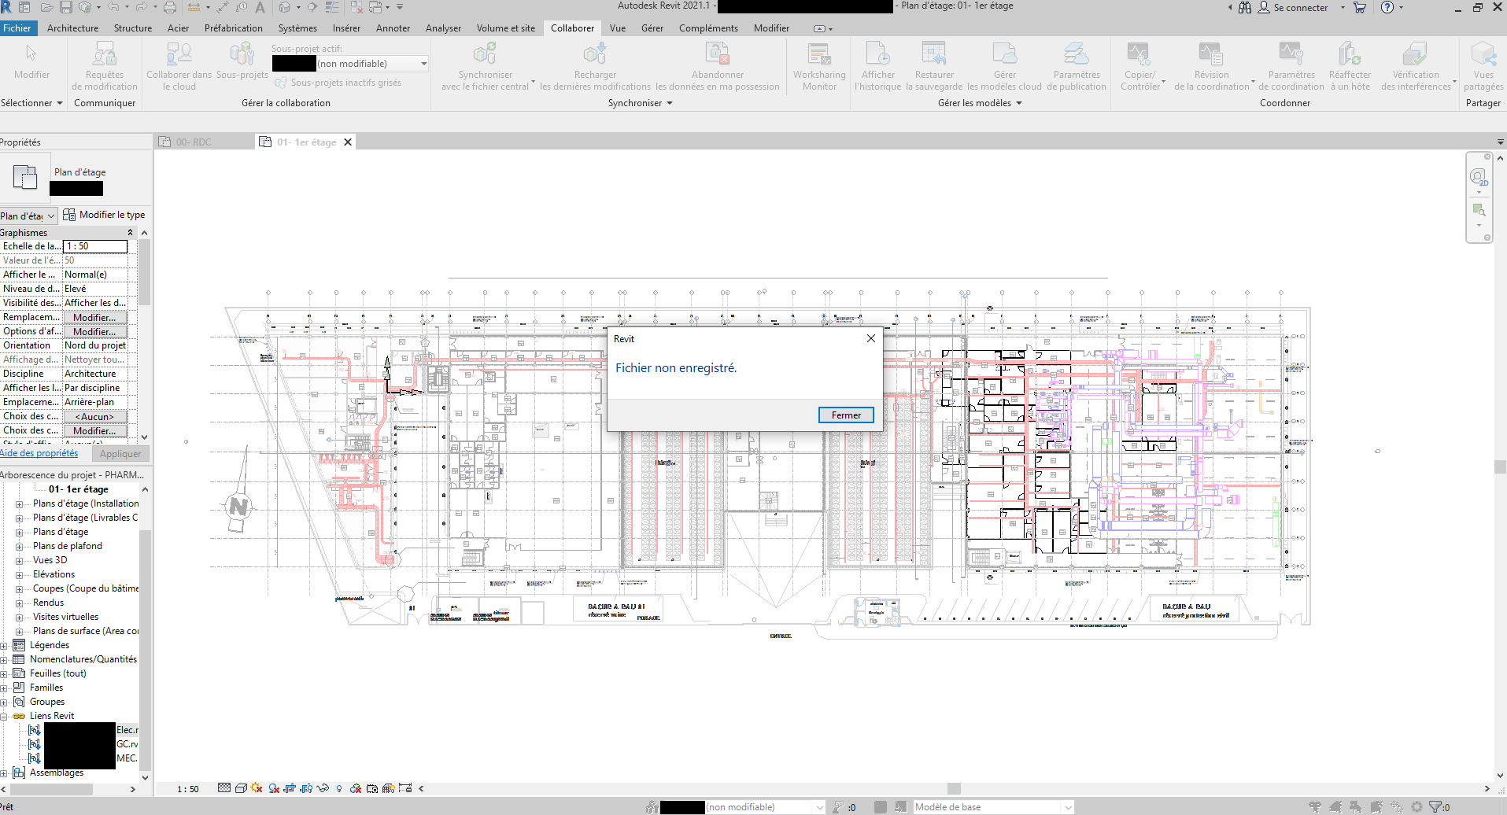Viewport: 1507px width, 815px height.
Task: Switch to the Architecture ribbon tab
Action: pos(72,28)
